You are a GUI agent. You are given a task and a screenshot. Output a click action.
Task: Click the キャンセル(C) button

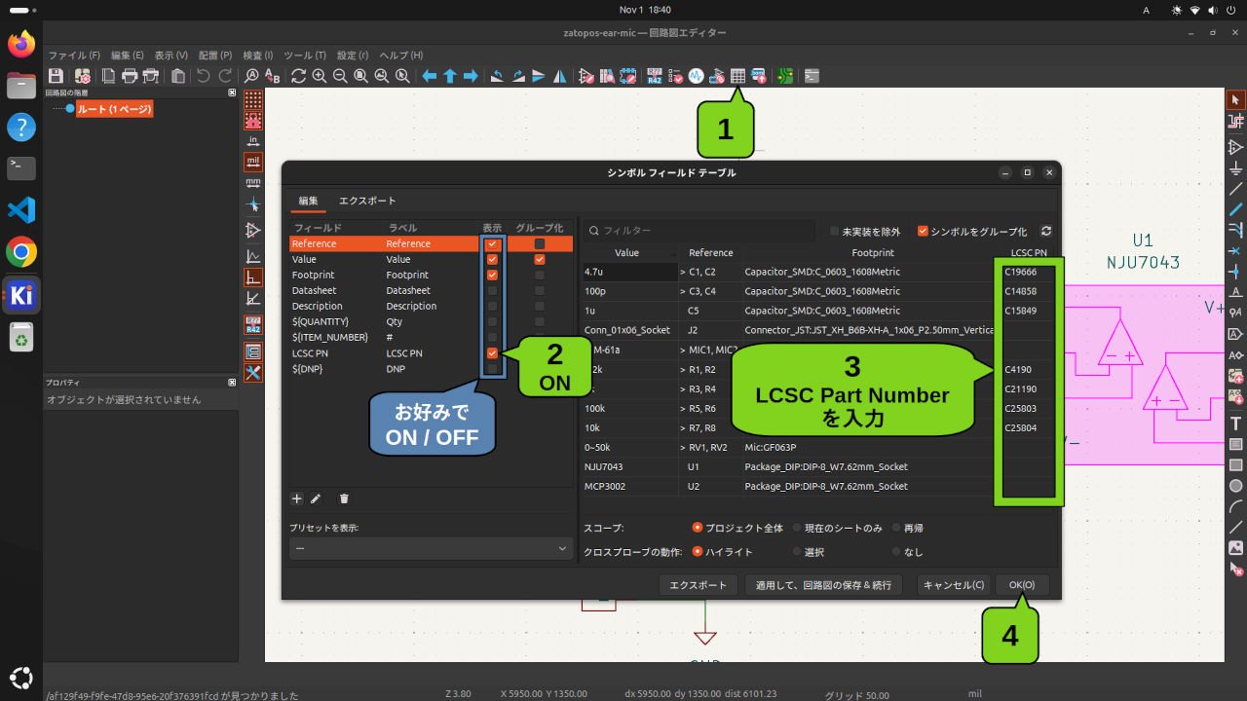pos(954,585)
